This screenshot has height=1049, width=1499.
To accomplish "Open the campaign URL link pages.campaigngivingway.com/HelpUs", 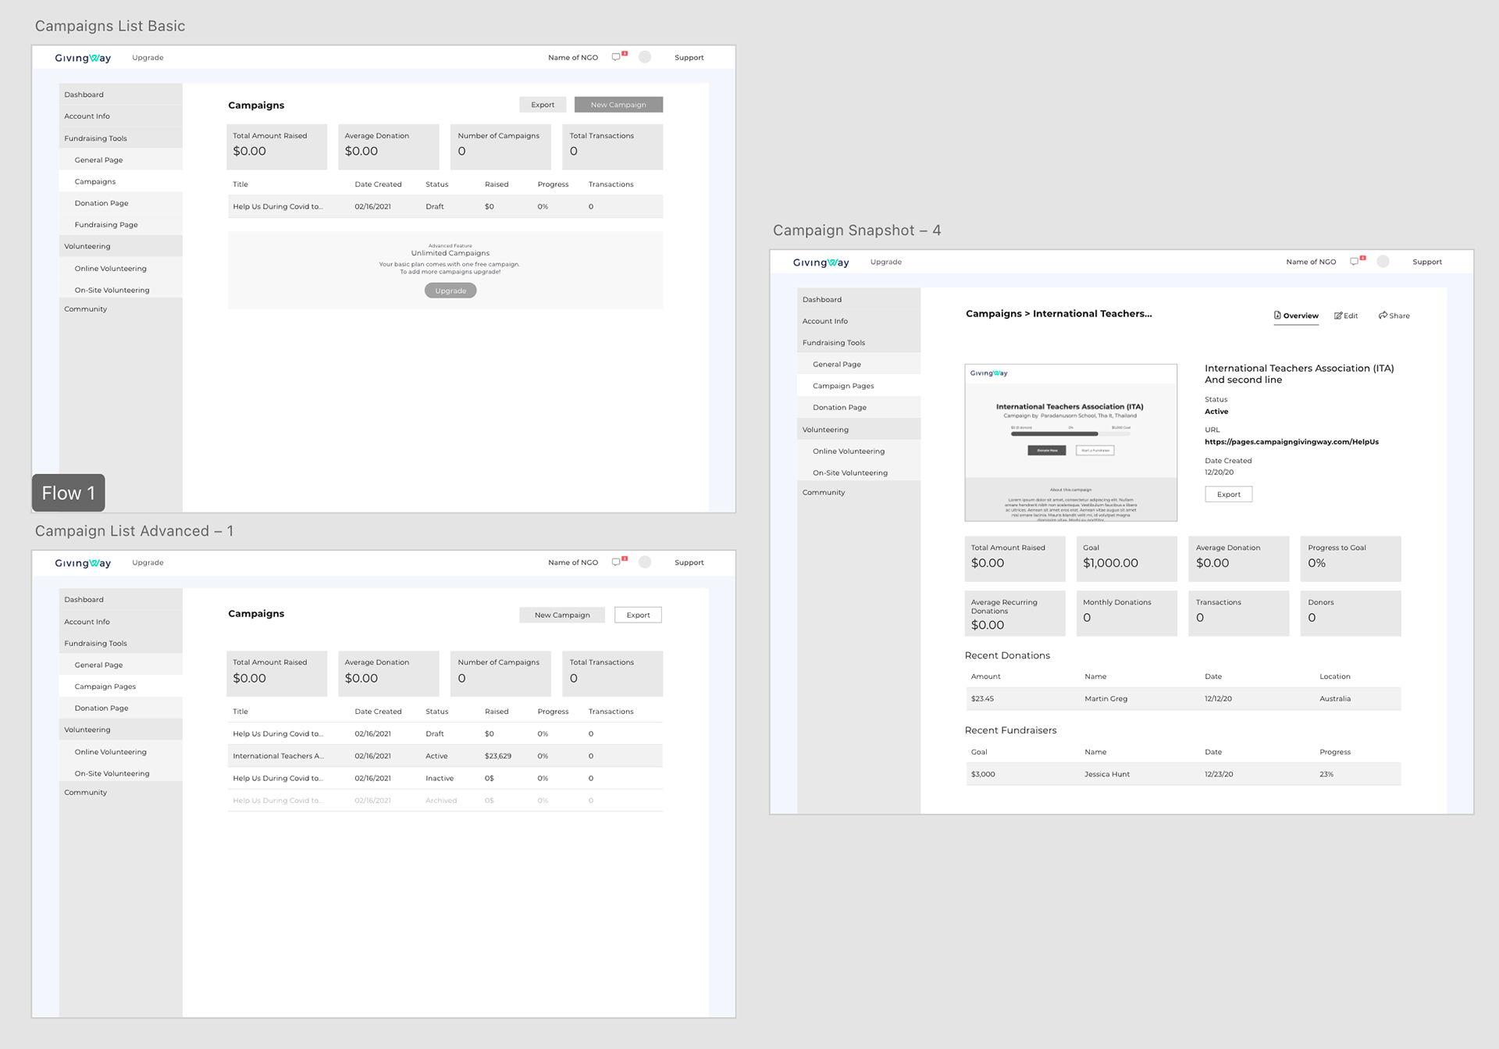I will pos(1291,442).
